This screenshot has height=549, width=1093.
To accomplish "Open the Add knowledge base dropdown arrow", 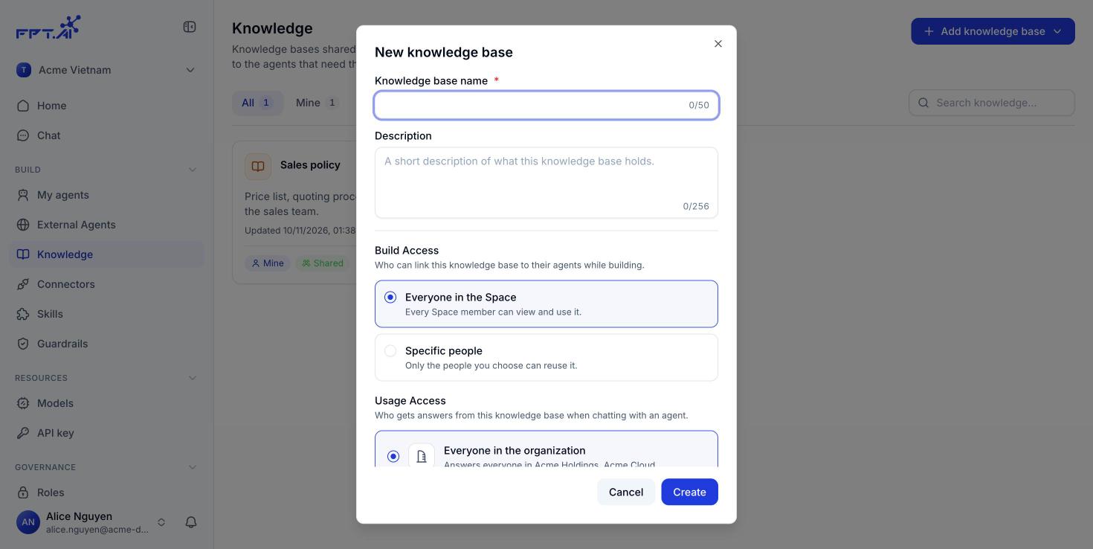I will (1058, 31).
